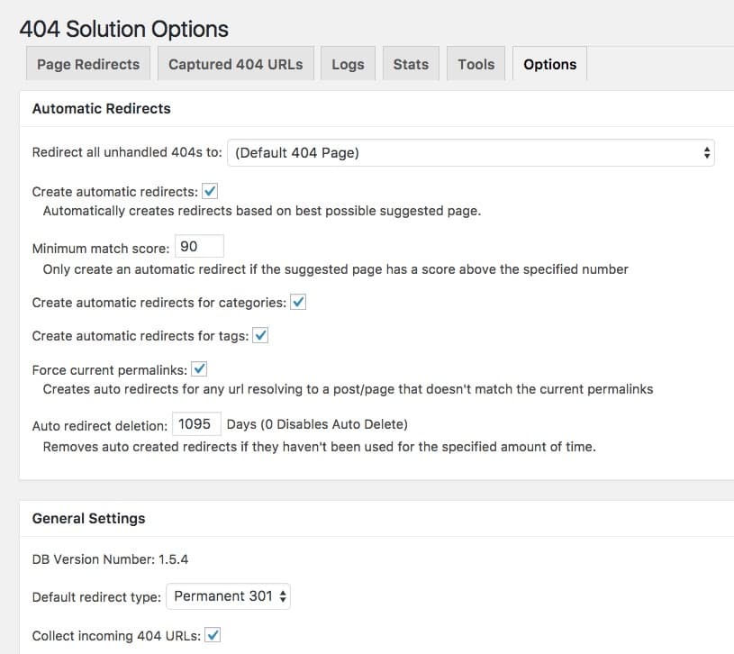Open the Captured 404 URLs tab
The image size is (734, 654).
tap(235, 63)
